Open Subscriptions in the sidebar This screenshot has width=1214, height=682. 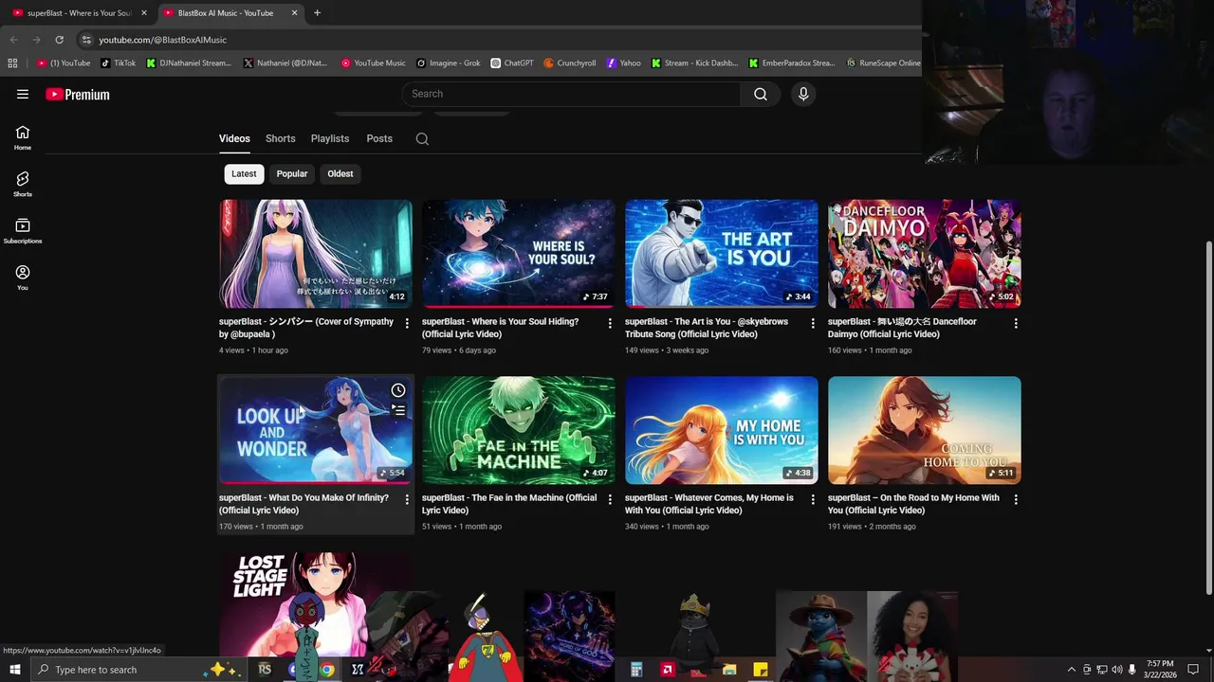click(x=23, y=231)
